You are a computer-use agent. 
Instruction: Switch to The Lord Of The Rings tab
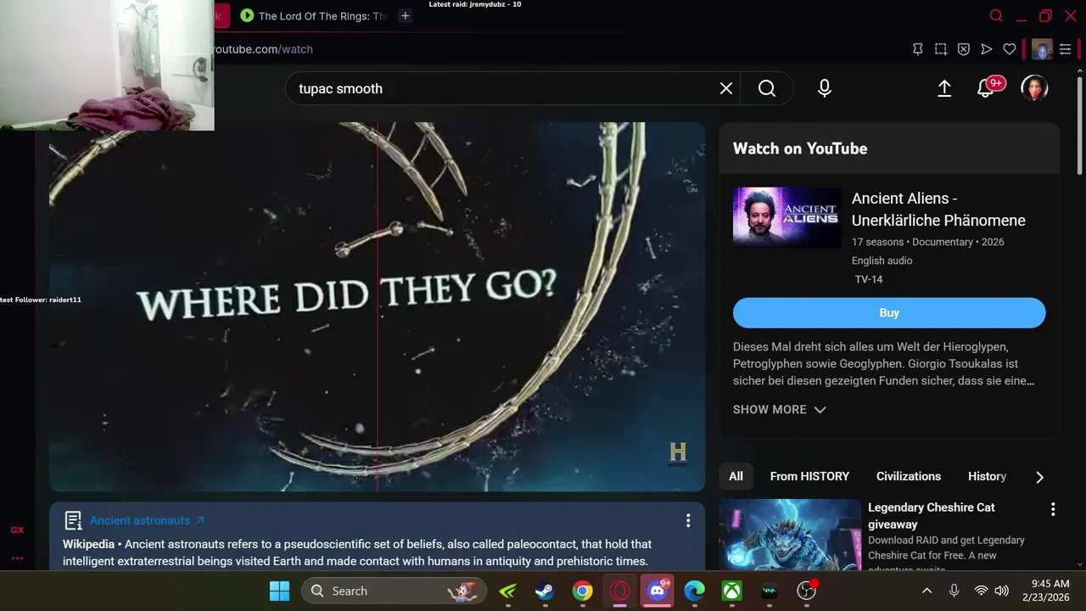click(313, 15)
